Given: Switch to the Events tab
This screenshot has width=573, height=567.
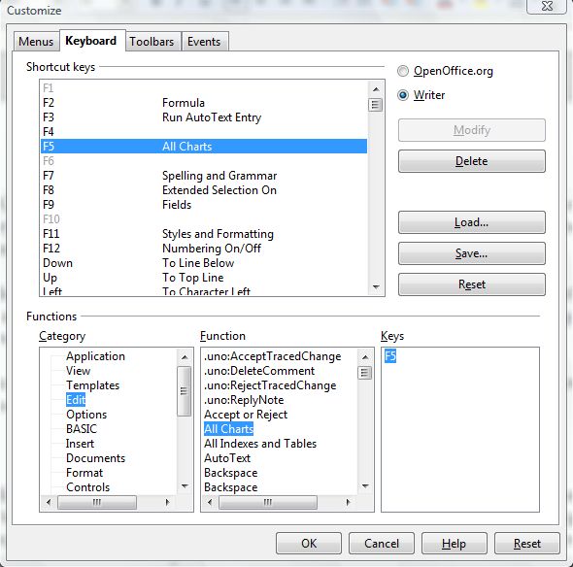Looking at the screenshot, I should [x=204, y=42].
